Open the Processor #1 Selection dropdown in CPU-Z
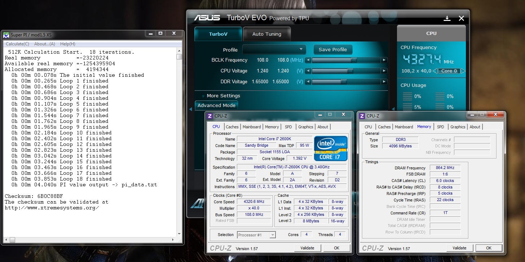Image resolution: width=525 pixels, height=262 pixels. click(256, 235)
